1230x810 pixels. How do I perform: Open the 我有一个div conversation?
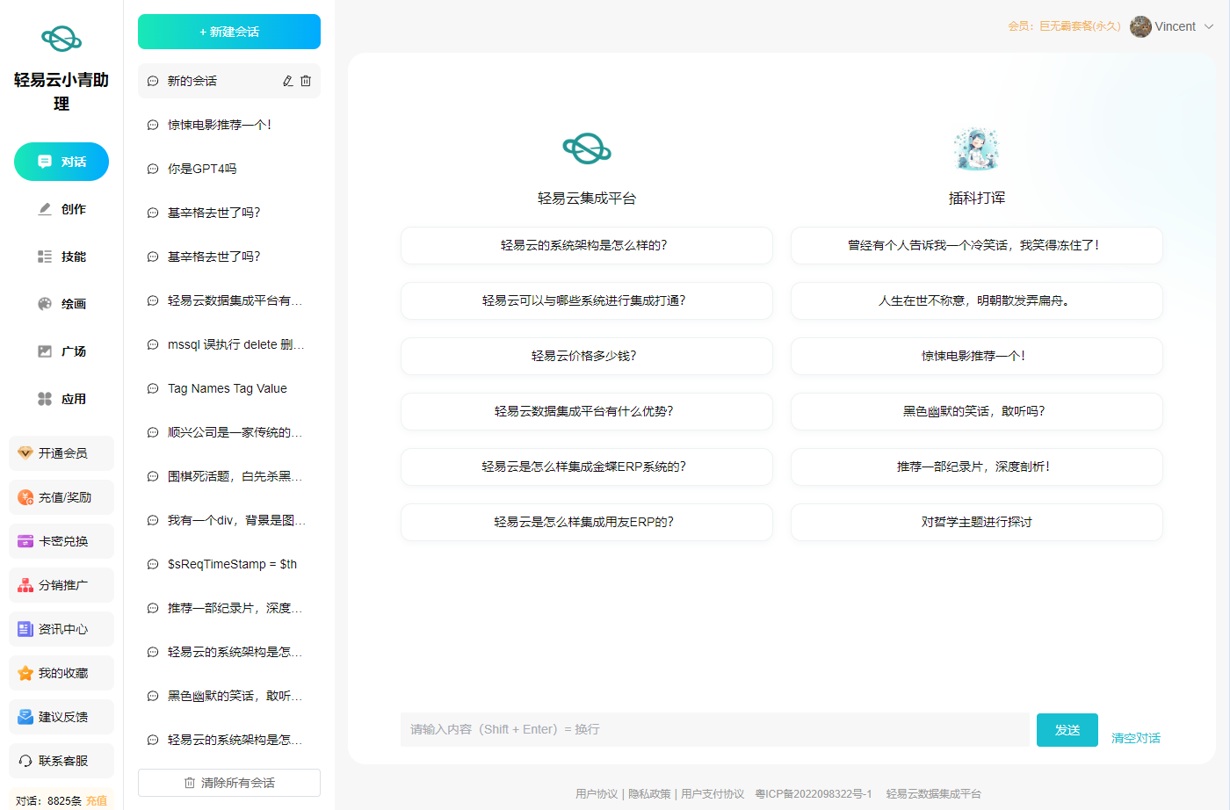tap(229, 520)
